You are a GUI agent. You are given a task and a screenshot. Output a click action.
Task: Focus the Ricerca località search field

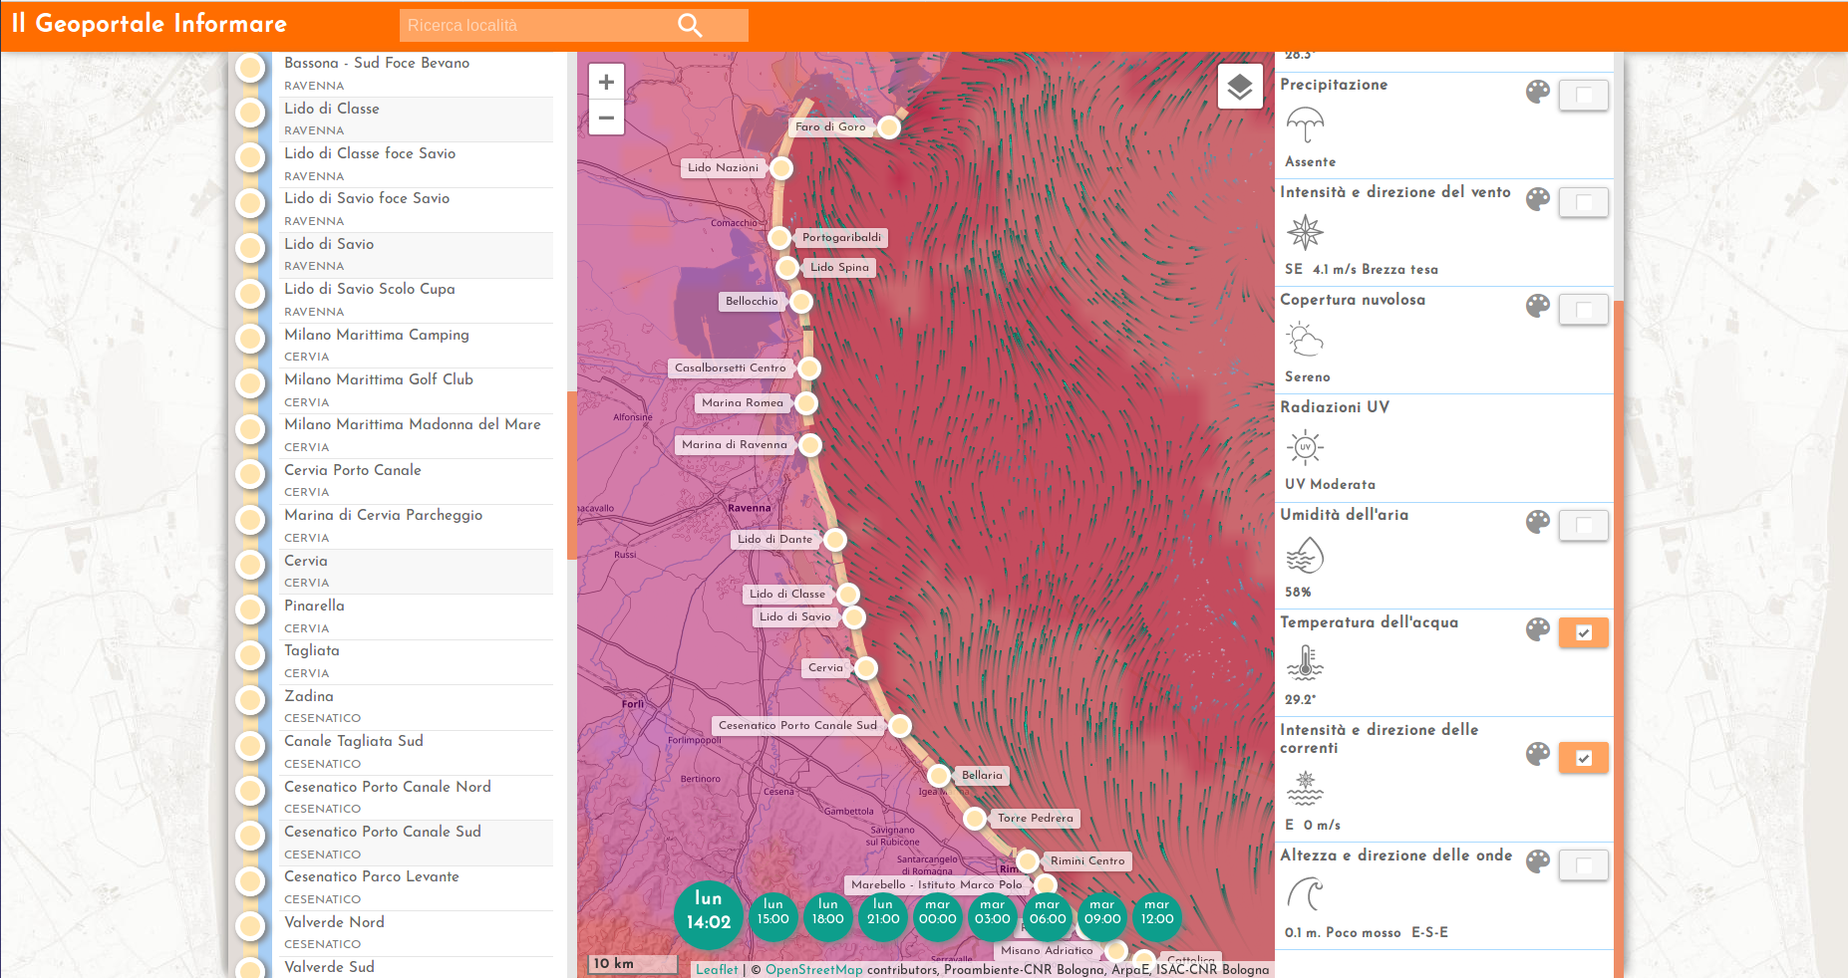click(533, 26)
